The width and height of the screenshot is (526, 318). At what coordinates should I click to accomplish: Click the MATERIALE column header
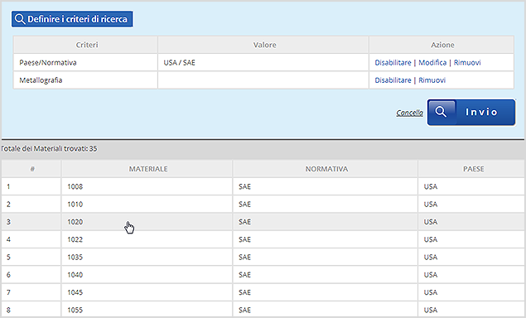[x=147, y=169]
